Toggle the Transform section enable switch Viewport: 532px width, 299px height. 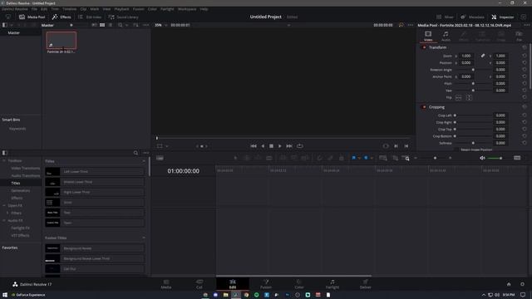(424, 47)
